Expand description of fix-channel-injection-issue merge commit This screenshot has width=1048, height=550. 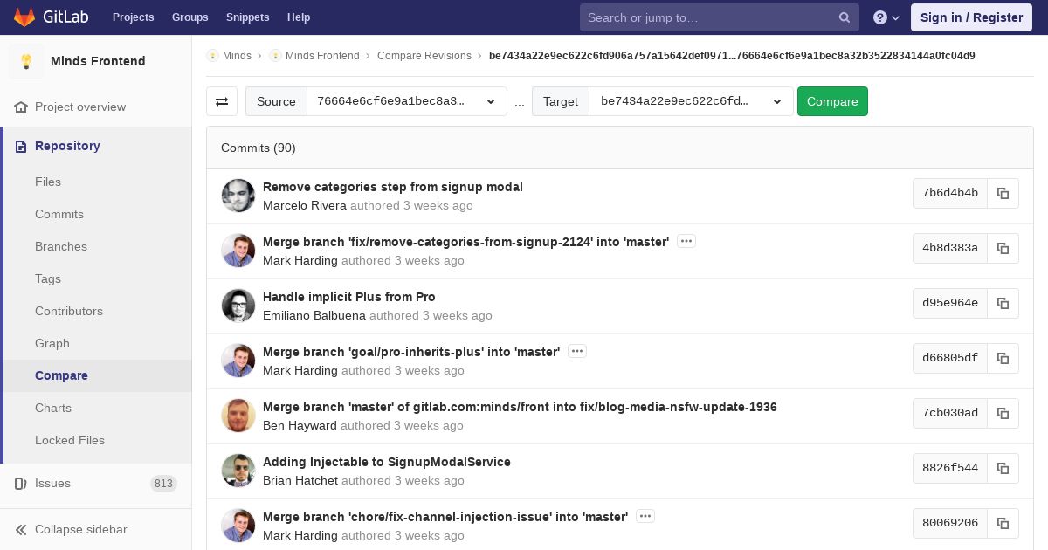(x=645, y=516)
